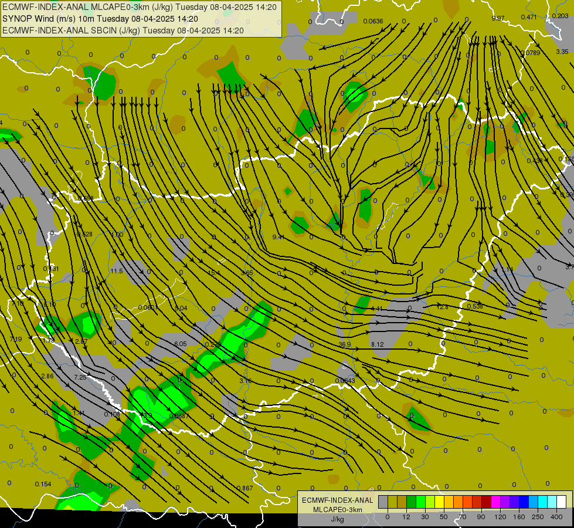Click the map value 3.16
This screenshot has width=574, height=528.
pyautogui.click(x=246, y=381)
